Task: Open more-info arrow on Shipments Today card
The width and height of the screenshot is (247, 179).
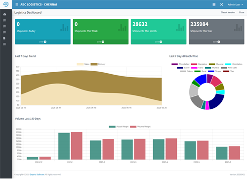Action: [43, 42]
